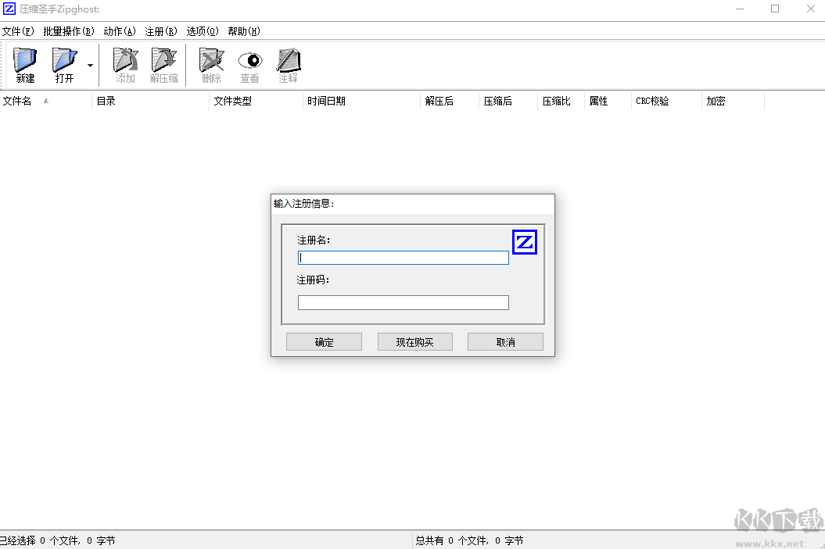The width and height of the screenshot is (825, 549).
Task: Click the 压缩比 column header
Action: (557, 101)
